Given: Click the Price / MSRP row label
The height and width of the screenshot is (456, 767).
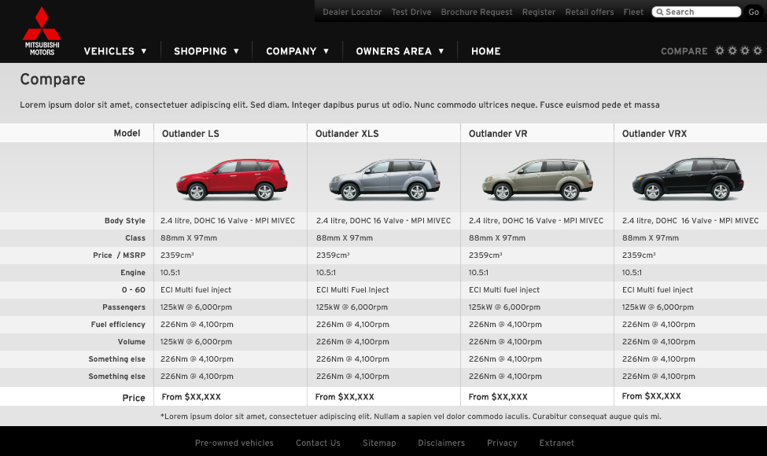Looking at the screenshot, I should [119, 256].
